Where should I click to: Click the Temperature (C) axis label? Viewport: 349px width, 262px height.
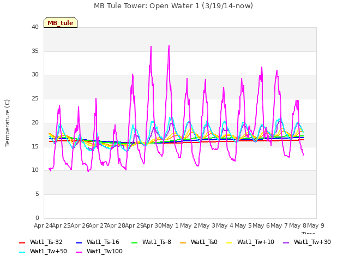pyautogui.click(x=7, y=123)
